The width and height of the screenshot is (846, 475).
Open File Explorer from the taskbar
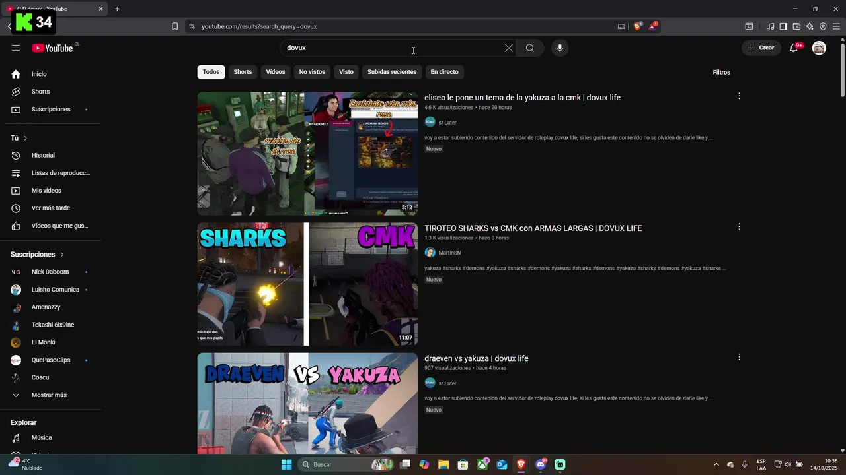443,464
